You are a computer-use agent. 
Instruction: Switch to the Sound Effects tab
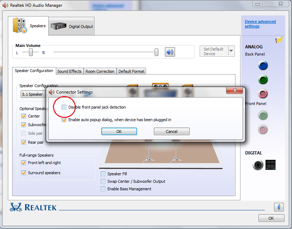point(69,71)
